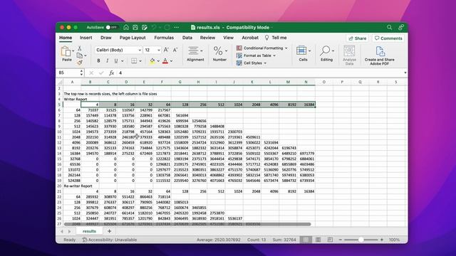Open the Review tab
The width and height of the screenshot is (456, 256).
(207, 38)
